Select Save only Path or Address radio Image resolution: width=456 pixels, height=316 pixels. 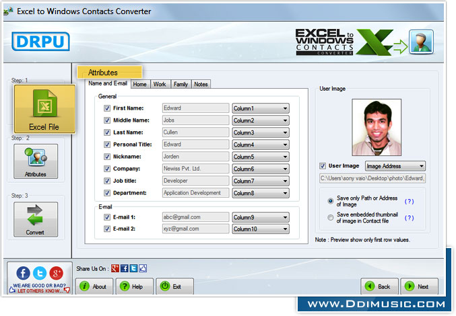(x=330, y=201)
